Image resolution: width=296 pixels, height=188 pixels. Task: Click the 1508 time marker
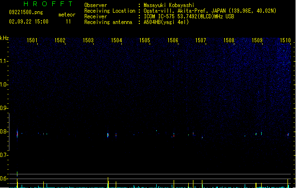coord(229,40)
